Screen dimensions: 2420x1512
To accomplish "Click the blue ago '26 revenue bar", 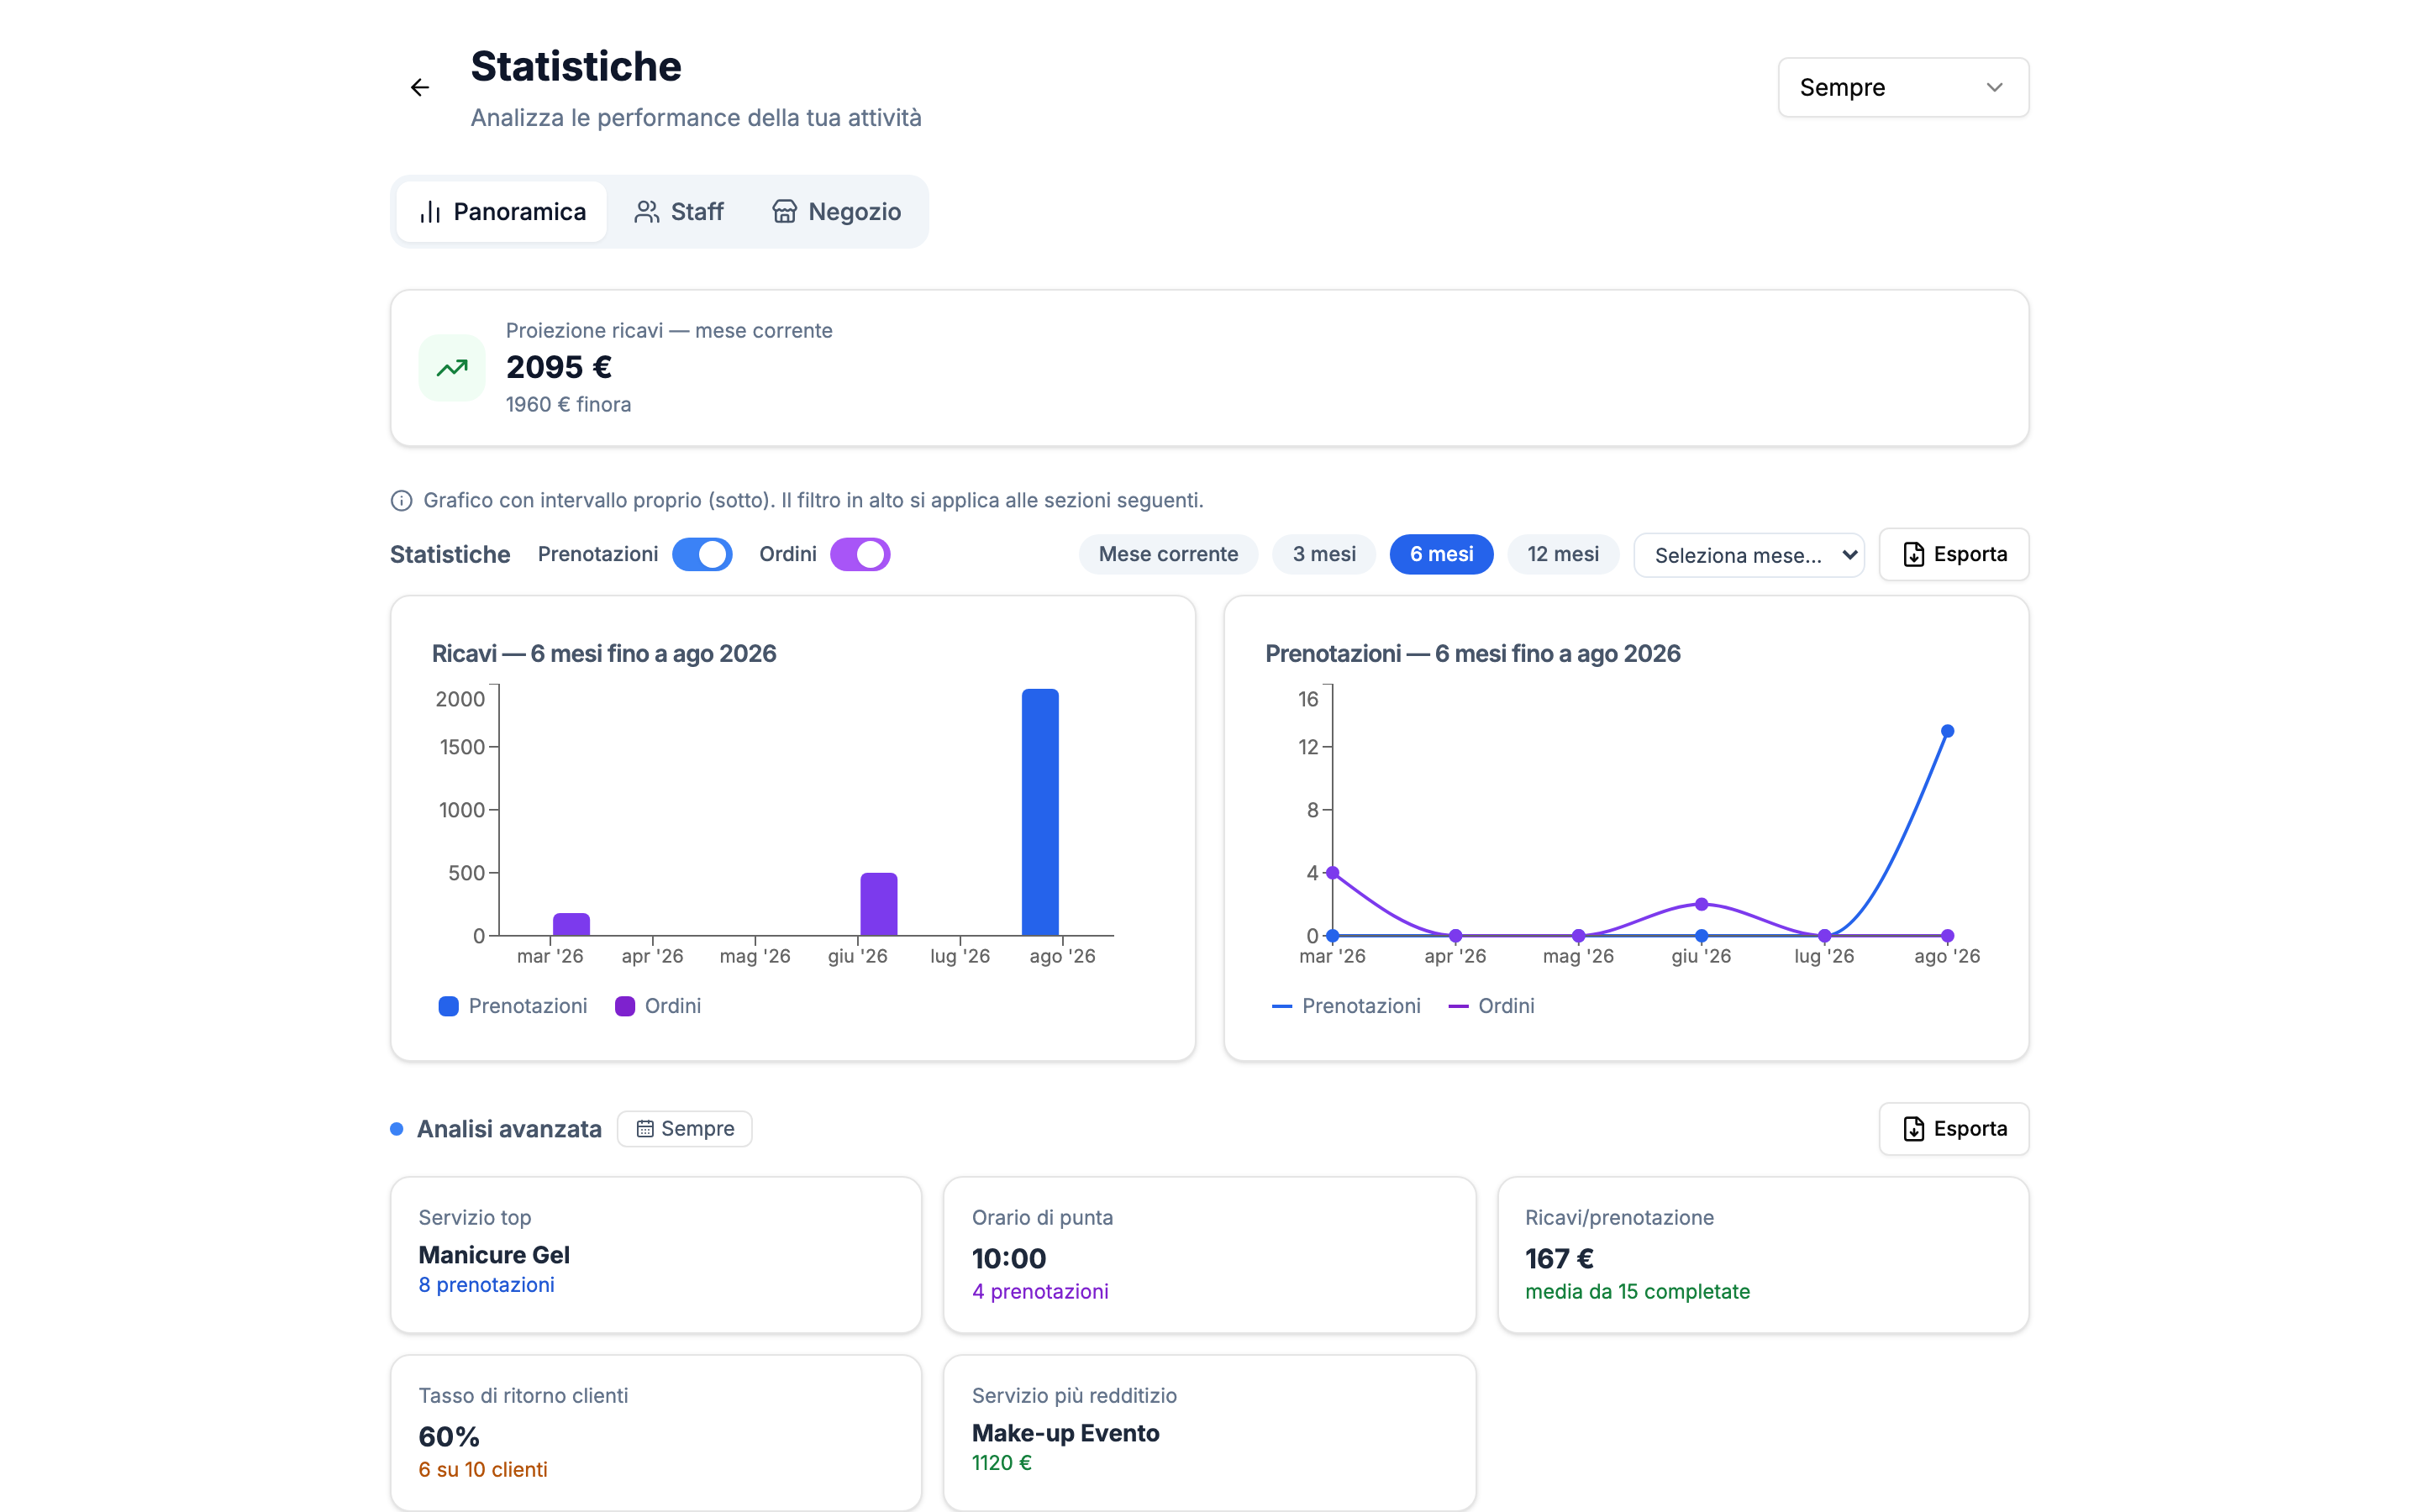I will [1040, 812].
